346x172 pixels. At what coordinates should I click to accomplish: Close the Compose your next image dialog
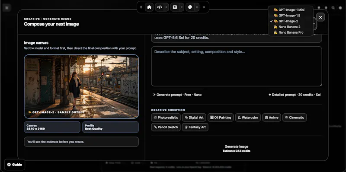point(320,17)
